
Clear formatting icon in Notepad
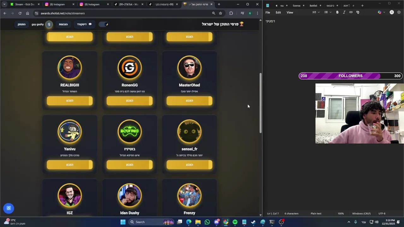[x=358, y=12]
